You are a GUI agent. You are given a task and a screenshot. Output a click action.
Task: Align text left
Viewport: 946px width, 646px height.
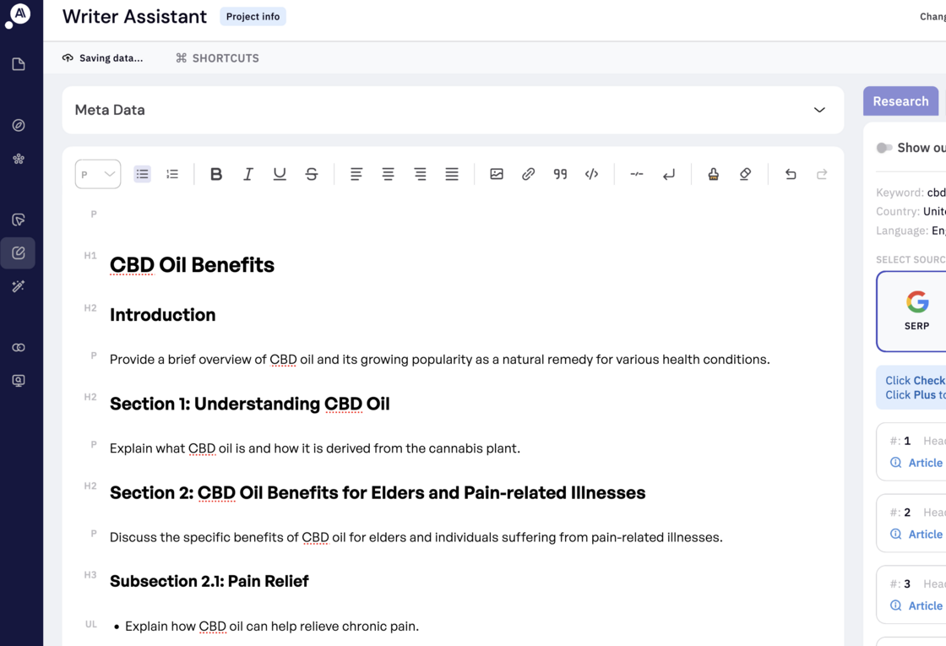pyautogui.click(x=356, y=174)
